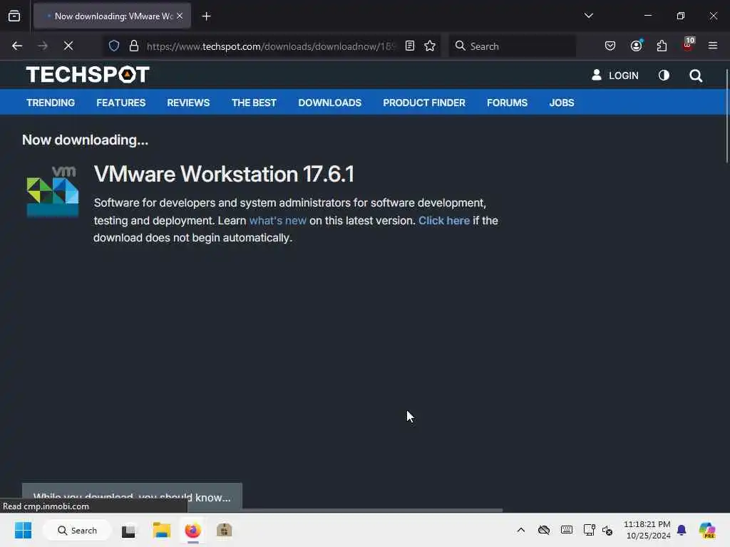The width and height of the screenshot is (730, 547).
Task: Open tracking protection shield icon
Action: click(x=114, y=46)
